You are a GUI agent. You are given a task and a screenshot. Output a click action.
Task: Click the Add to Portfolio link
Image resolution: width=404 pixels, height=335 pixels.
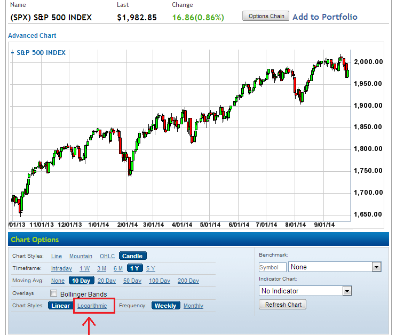click(x=325, y=17)
